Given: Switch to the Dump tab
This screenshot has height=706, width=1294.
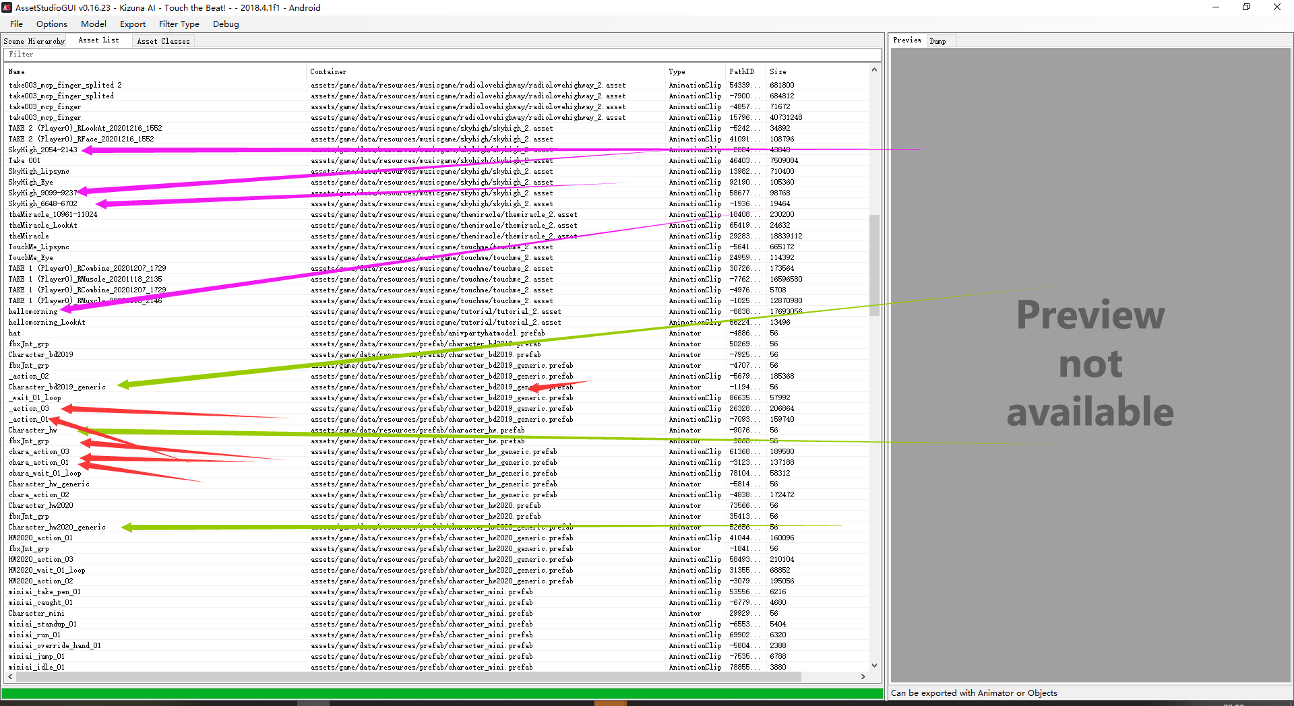Looking at the screenshot, I should [937, 41].
